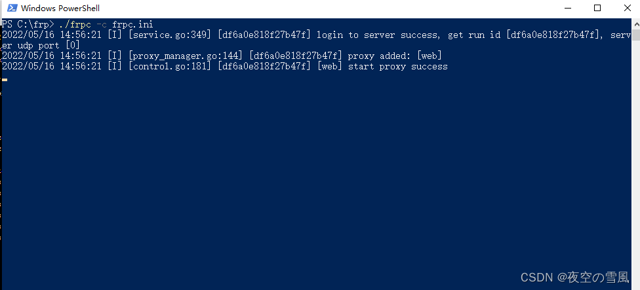Click the empty vertical scrollbar track
The image size is (640, 290).
(x=635, y=163)
